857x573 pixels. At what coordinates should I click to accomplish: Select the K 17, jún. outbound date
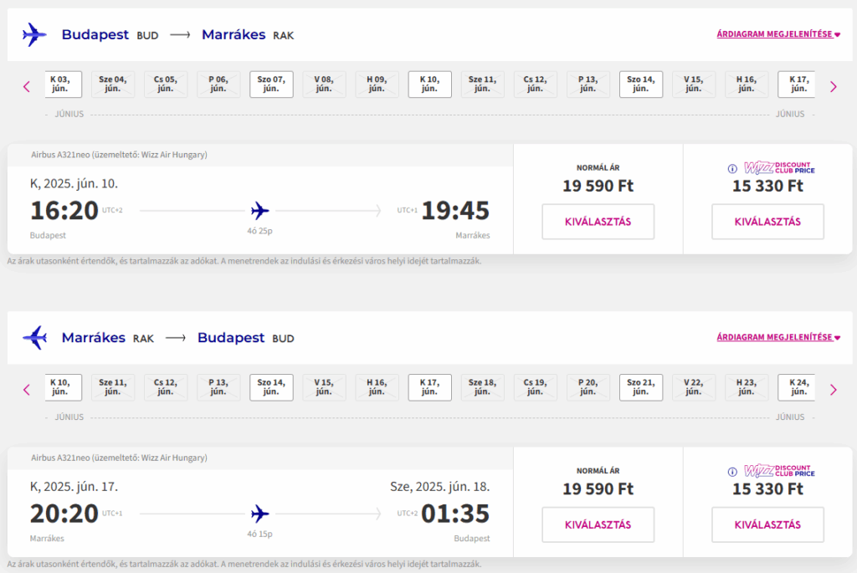point(797,84)
